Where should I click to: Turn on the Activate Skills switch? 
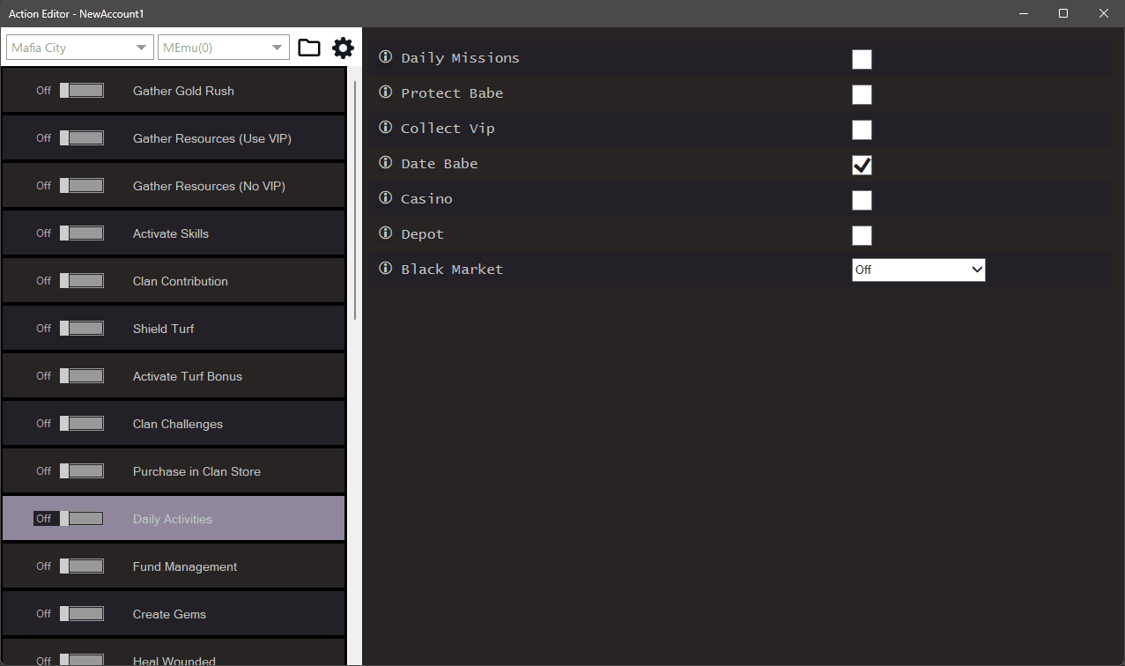pos(82,233)
